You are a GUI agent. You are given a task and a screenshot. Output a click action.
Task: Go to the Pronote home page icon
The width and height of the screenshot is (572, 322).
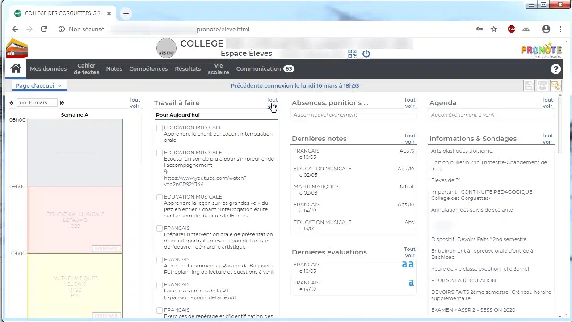point(16,68)
